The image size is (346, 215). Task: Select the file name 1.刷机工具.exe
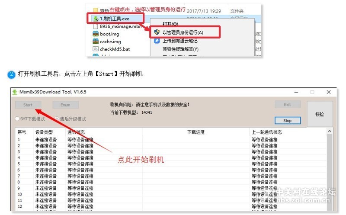click(115, 19)
